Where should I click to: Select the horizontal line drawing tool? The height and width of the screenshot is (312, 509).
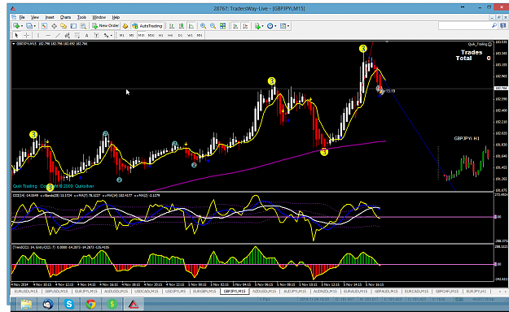pos(48,35)
